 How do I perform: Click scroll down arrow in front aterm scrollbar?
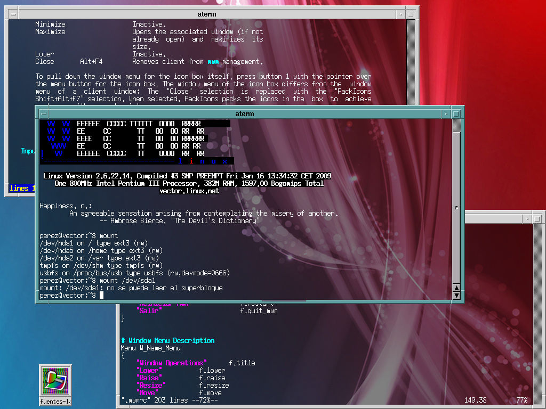coord(456,295)
